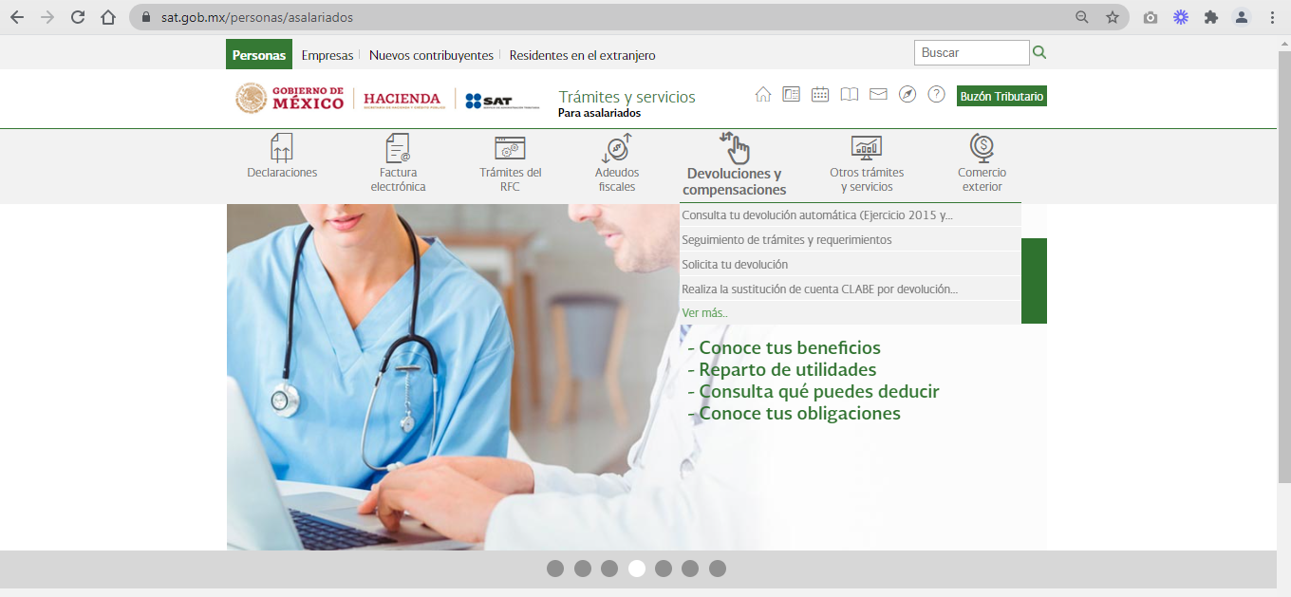This screenshot has width=1291, height=597.
Task: Go to the browser home button
Action: (x=108, y=17)
